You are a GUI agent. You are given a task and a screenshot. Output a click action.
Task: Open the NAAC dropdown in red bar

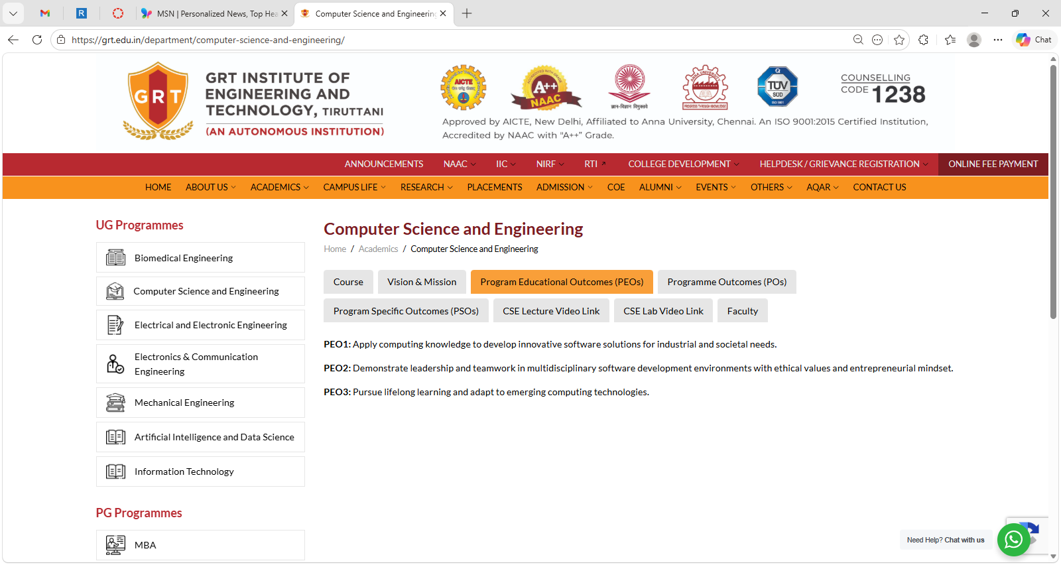coord(459,164)
